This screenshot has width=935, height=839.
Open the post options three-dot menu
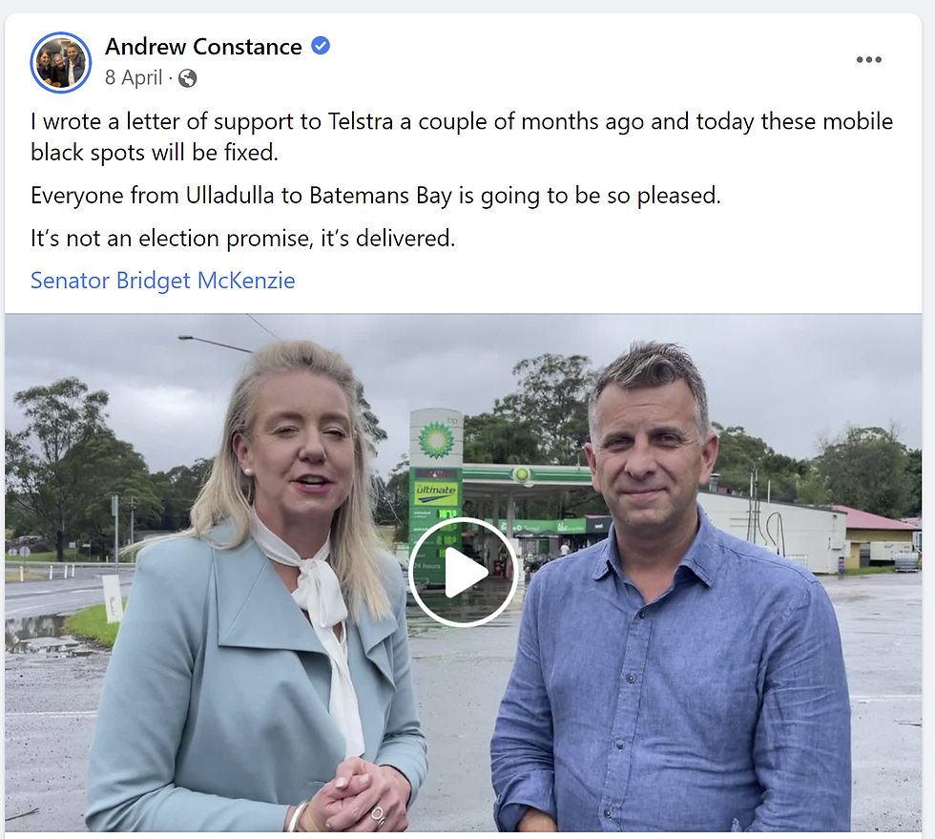tap(868, 59)
